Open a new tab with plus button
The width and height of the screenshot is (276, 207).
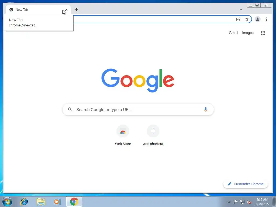pyautogui.click(x=76, y=10)
